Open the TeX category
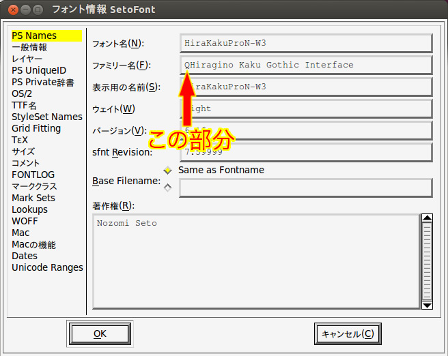Image resolution: width=448 pixels, height=356 pixels. (x=20, y=140)
